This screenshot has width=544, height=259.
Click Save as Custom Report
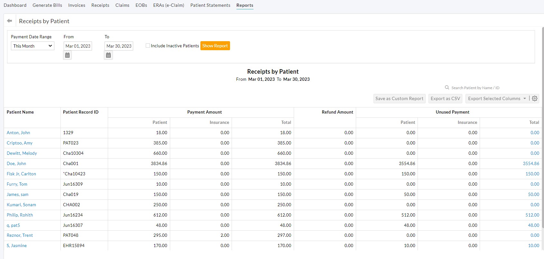click(399, 98)
